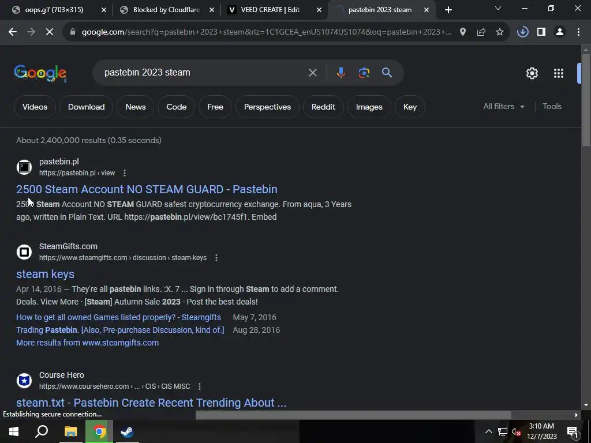Search by image with Google Lens icon
591x443 pixels.
point(364,73)
